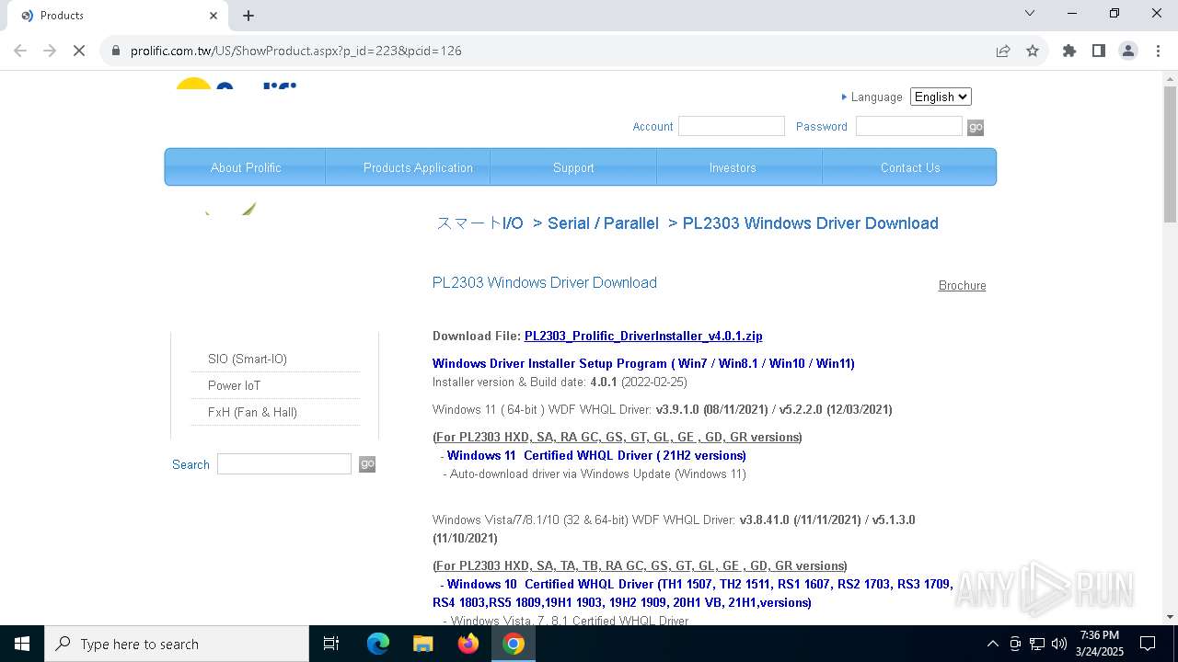Open the Language dropdown set to English
Screen dimensions: 1178x662
click(x=941, y=97)
